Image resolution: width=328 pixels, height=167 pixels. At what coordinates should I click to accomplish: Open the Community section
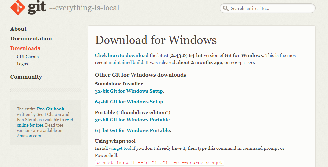(26, 77)
